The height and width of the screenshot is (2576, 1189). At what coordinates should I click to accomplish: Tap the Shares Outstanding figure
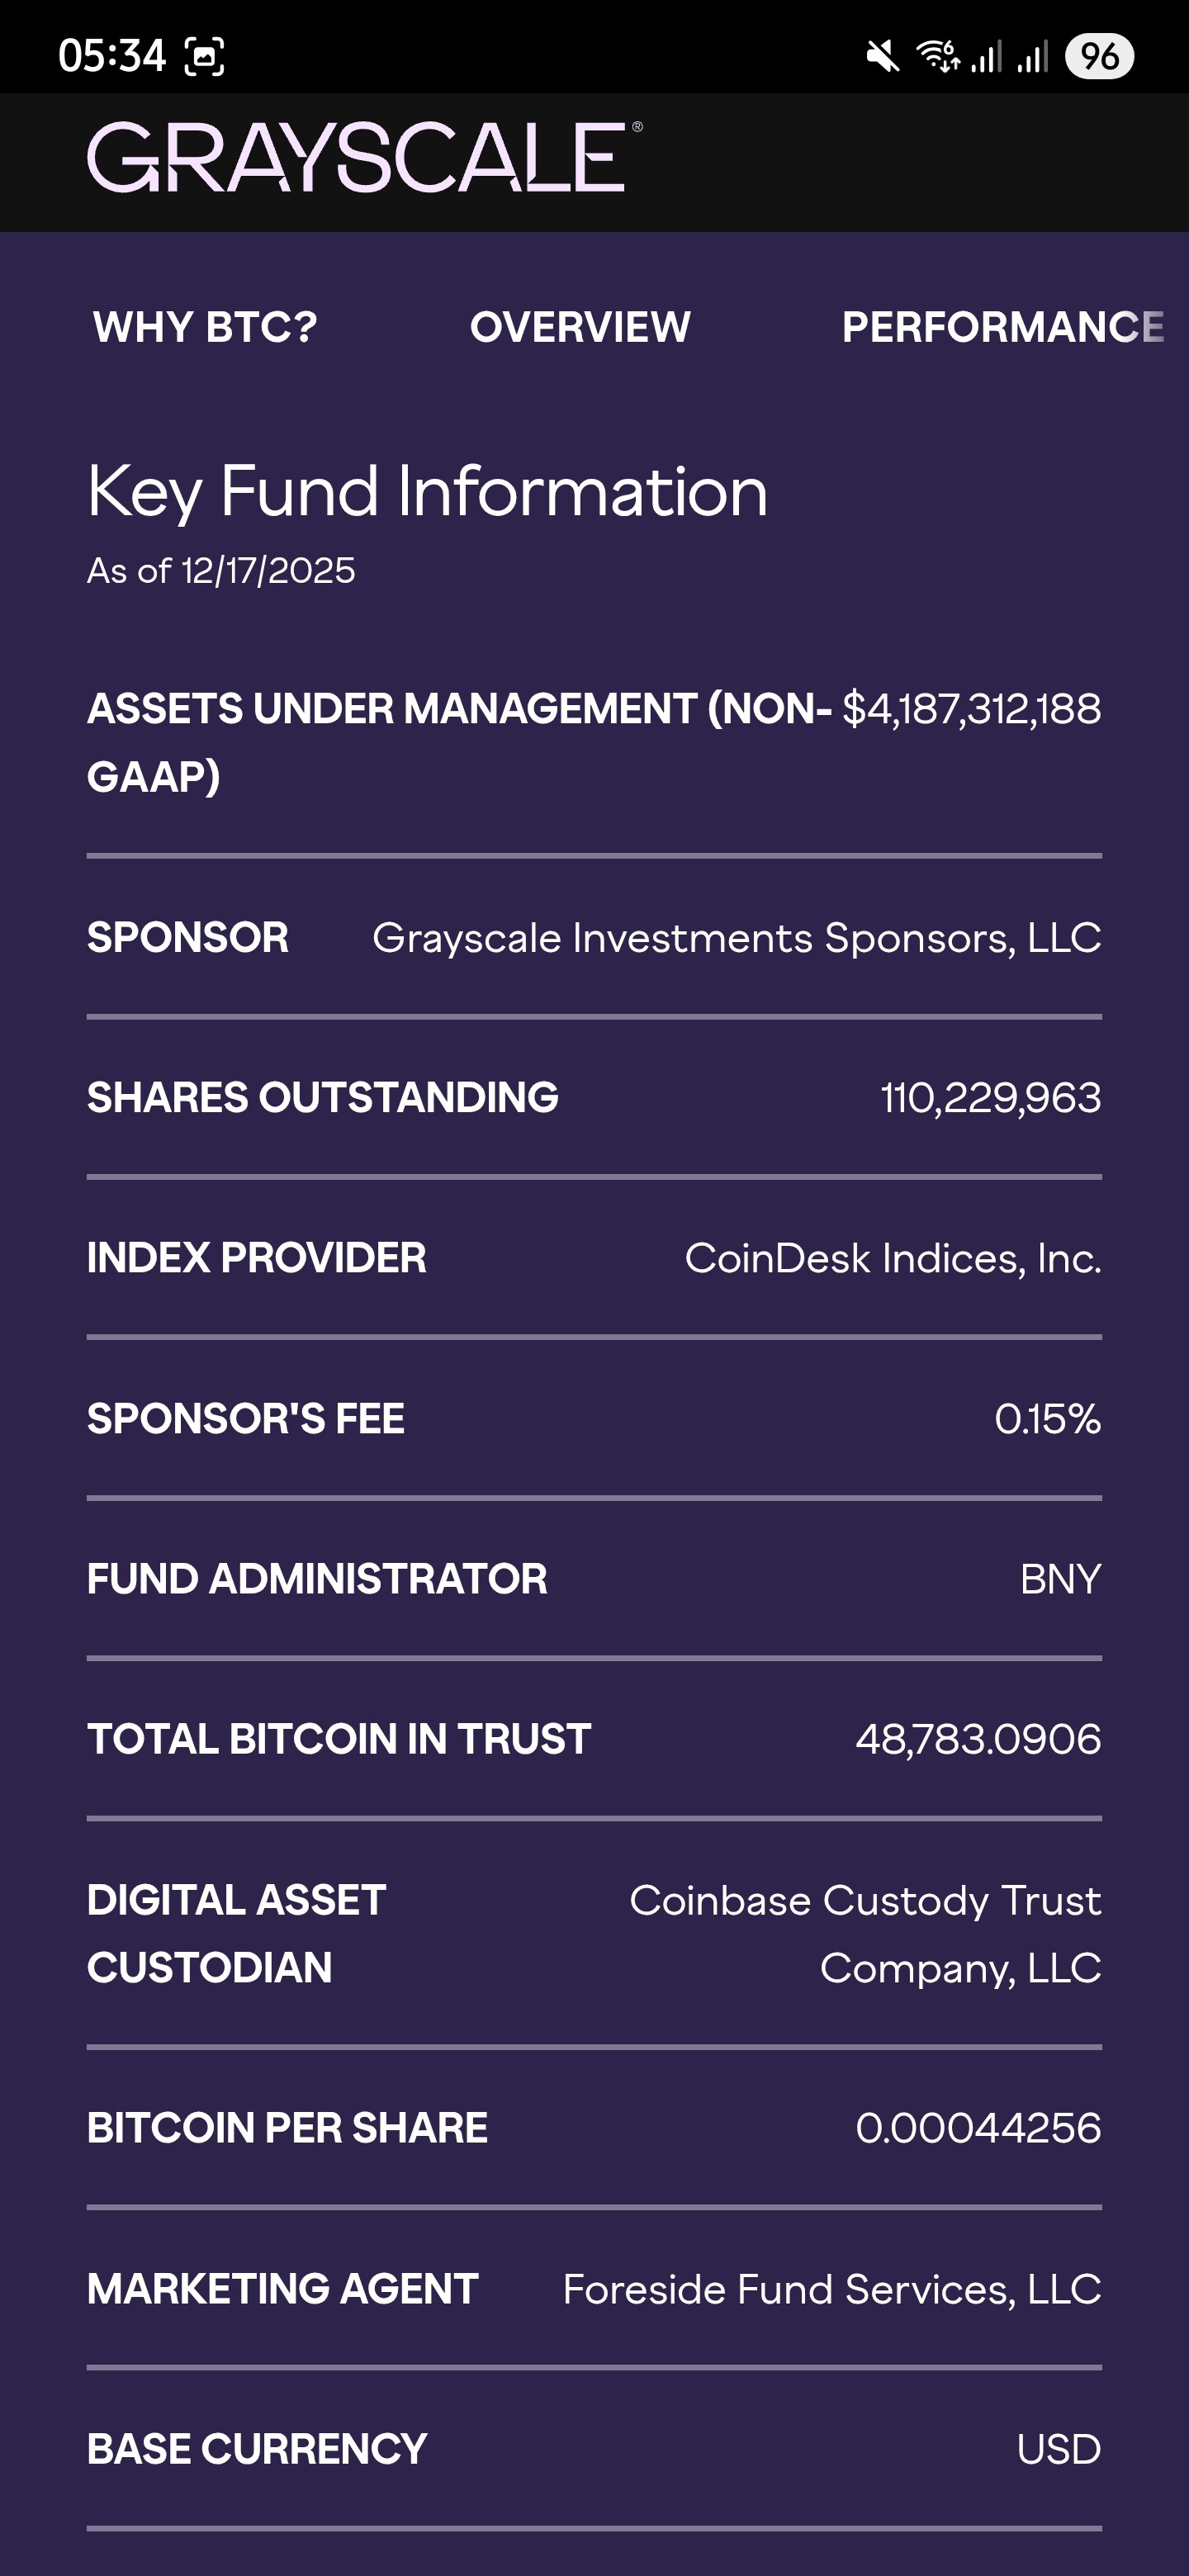[x=990, y=1098]
